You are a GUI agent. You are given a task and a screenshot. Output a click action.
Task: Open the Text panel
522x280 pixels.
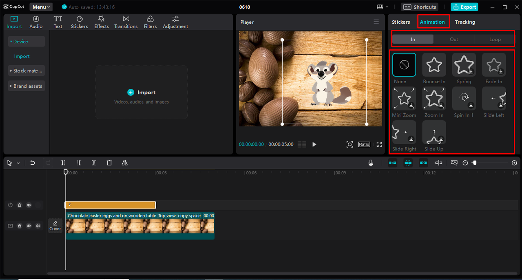click(58, 22)
